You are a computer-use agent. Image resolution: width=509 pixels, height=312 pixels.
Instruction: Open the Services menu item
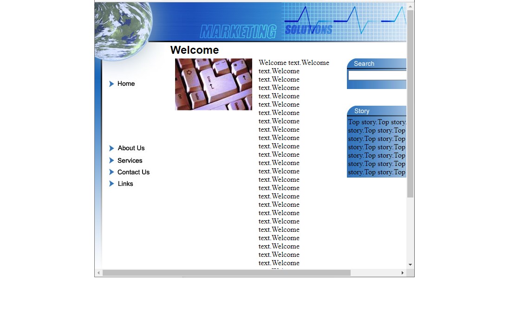pyautogui.click(x=130, y=160)
